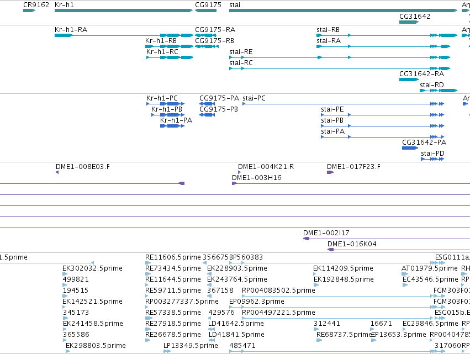Viewport: 470px width, 354px height.
Task: Select the CR9162 gene arrow
Action: 29,10
